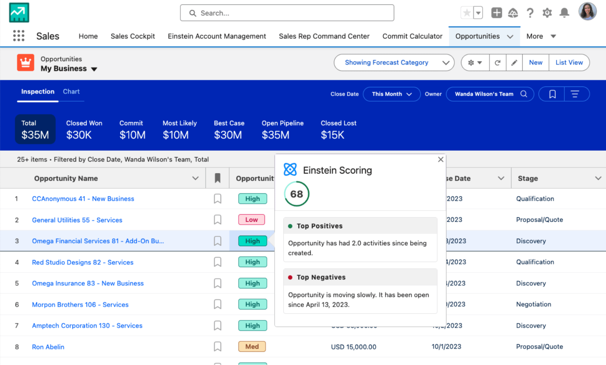Select the Most Likely $10M metric
This screenshot has width=606, height=365.
pyautogui.click(x=179, y=129)
